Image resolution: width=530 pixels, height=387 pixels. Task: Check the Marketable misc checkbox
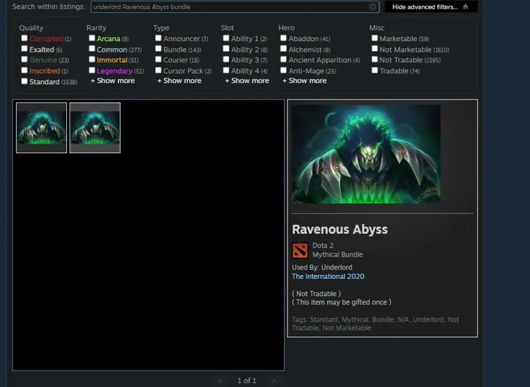tap(374, 38)
